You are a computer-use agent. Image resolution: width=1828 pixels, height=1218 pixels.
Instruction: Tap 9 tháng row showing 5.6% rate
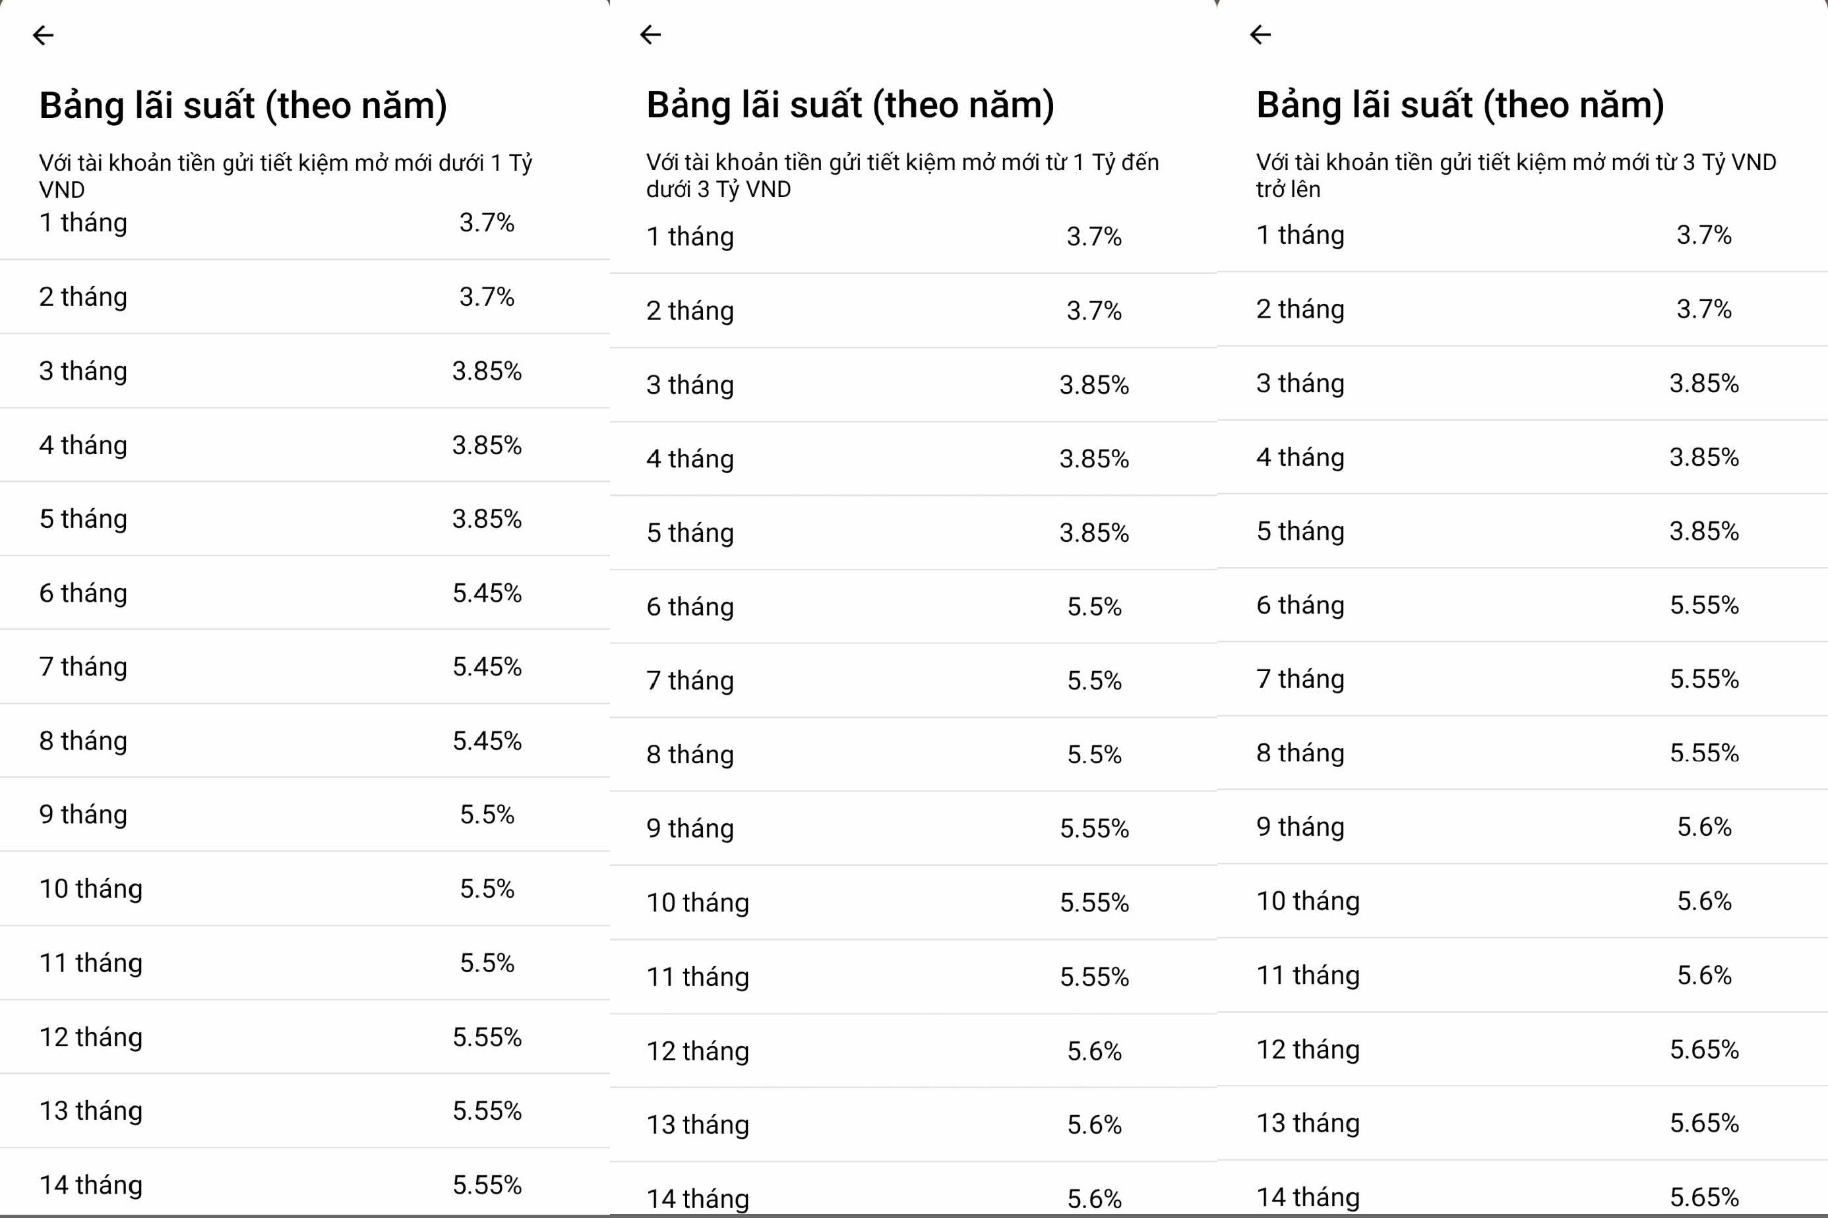1522,826
